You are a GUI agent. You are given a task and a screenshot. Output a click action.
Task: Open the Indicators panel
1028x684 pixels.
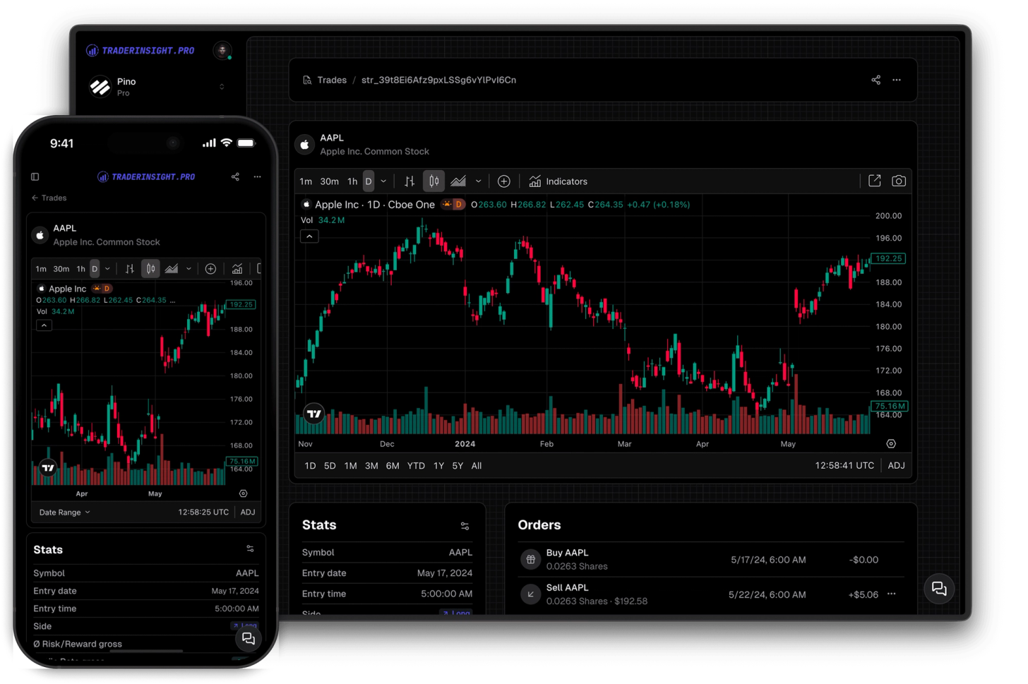(558, 181)
